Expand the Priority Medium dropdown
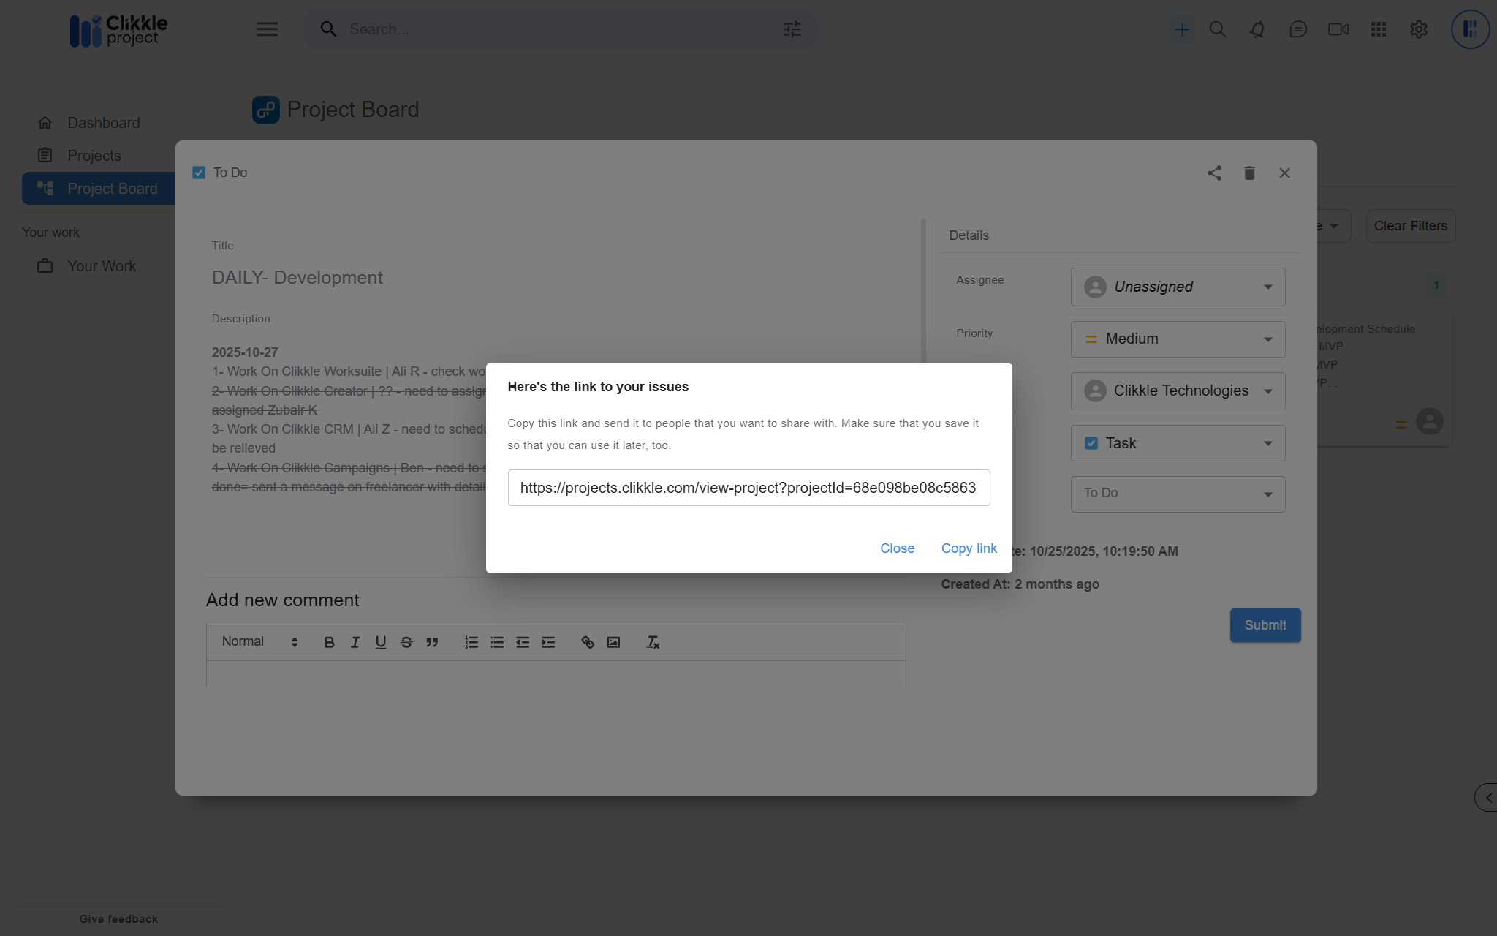 click(1178, 339)
